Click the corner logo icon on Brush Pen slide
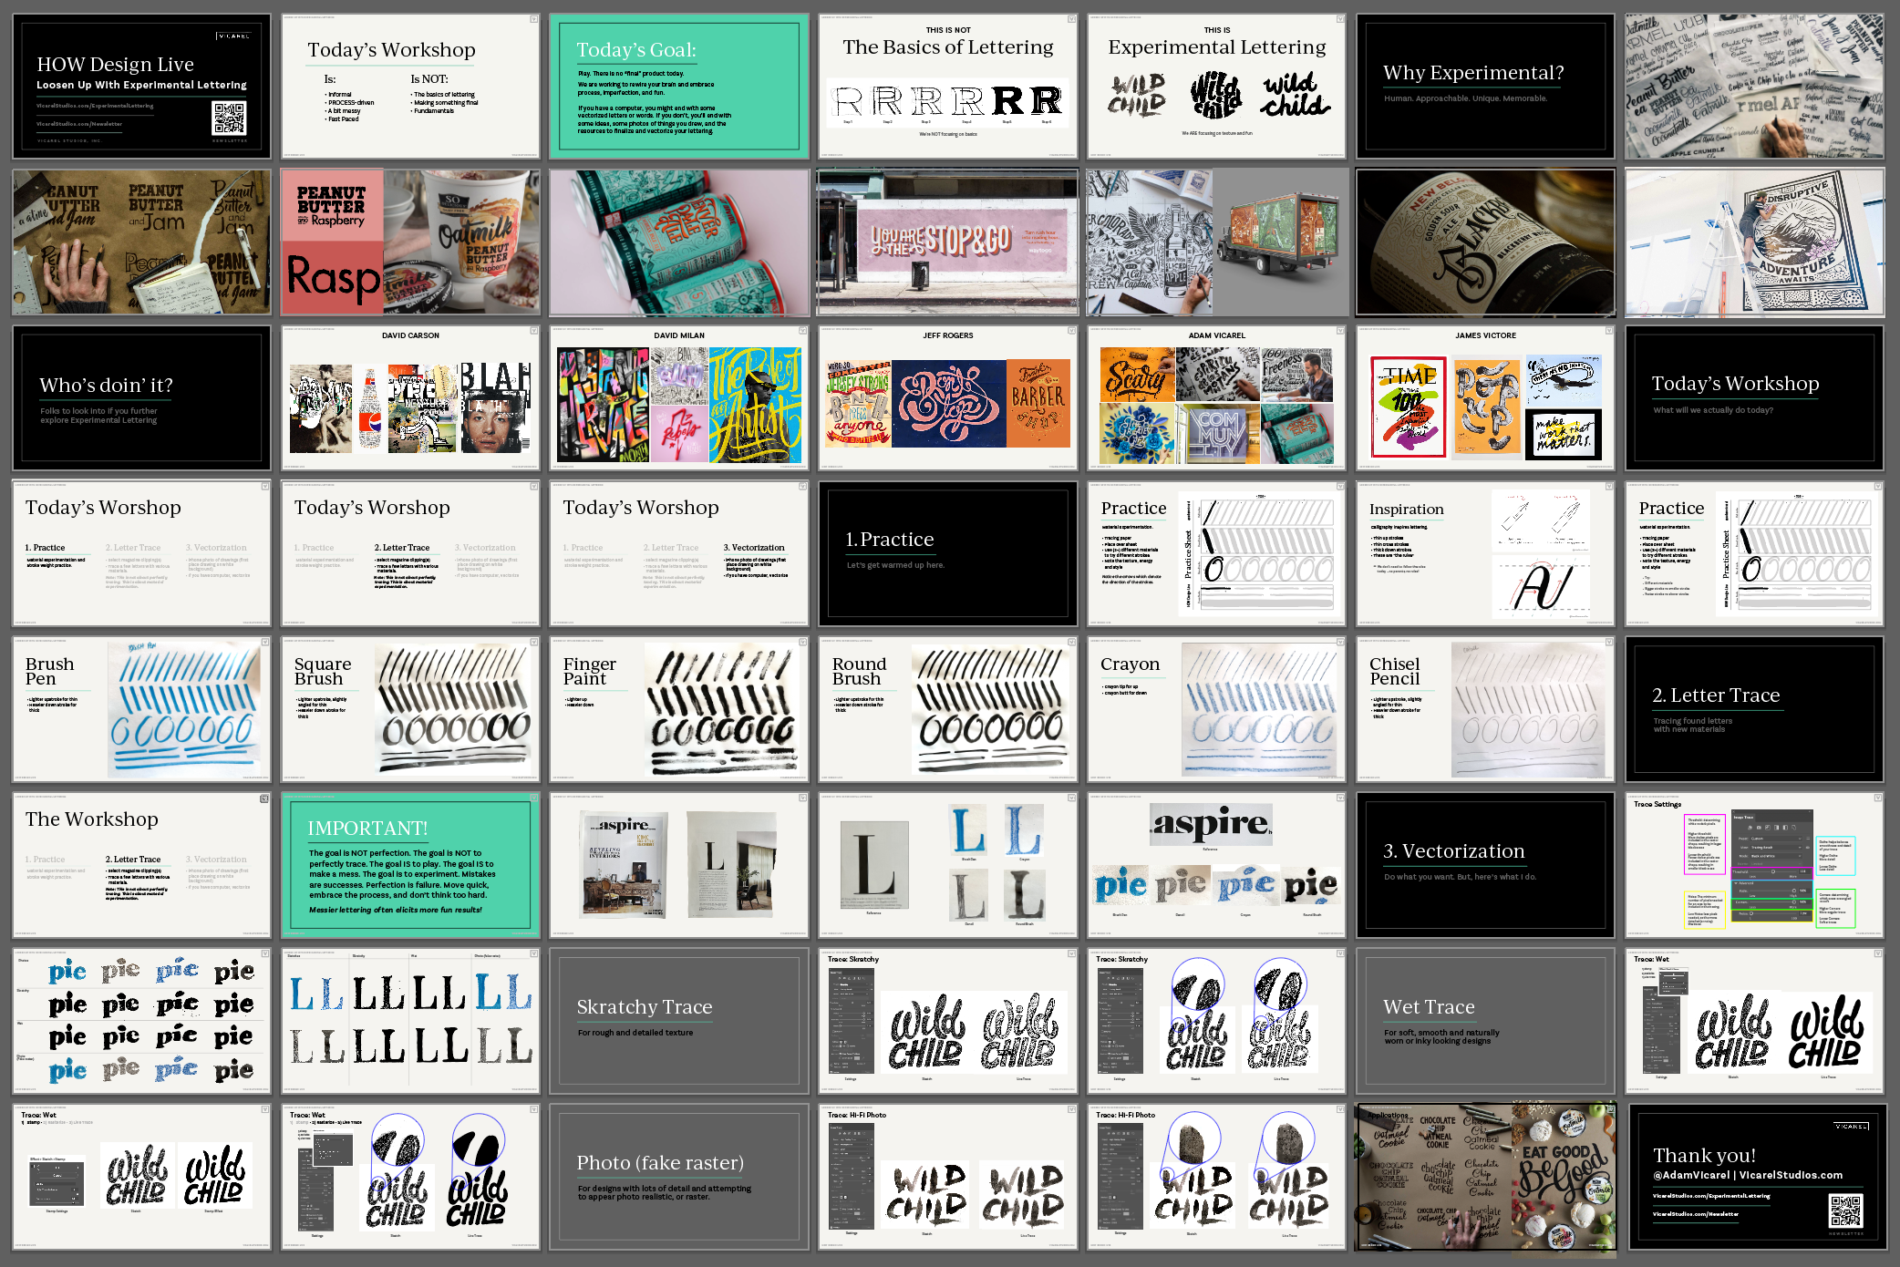Screen dimensions: 1900x1267 pos(265,643)
